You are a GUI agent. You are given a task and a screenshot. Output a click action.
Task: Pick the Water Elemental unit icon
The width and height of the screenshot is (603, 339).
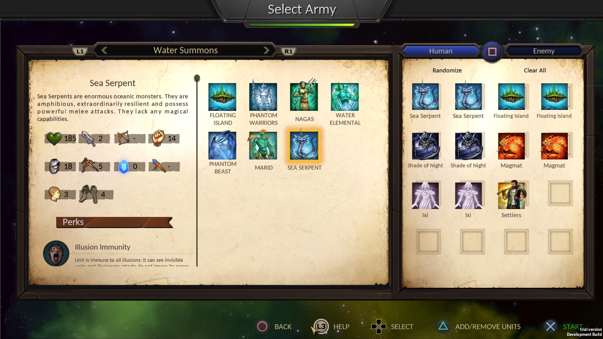(345, 97)
